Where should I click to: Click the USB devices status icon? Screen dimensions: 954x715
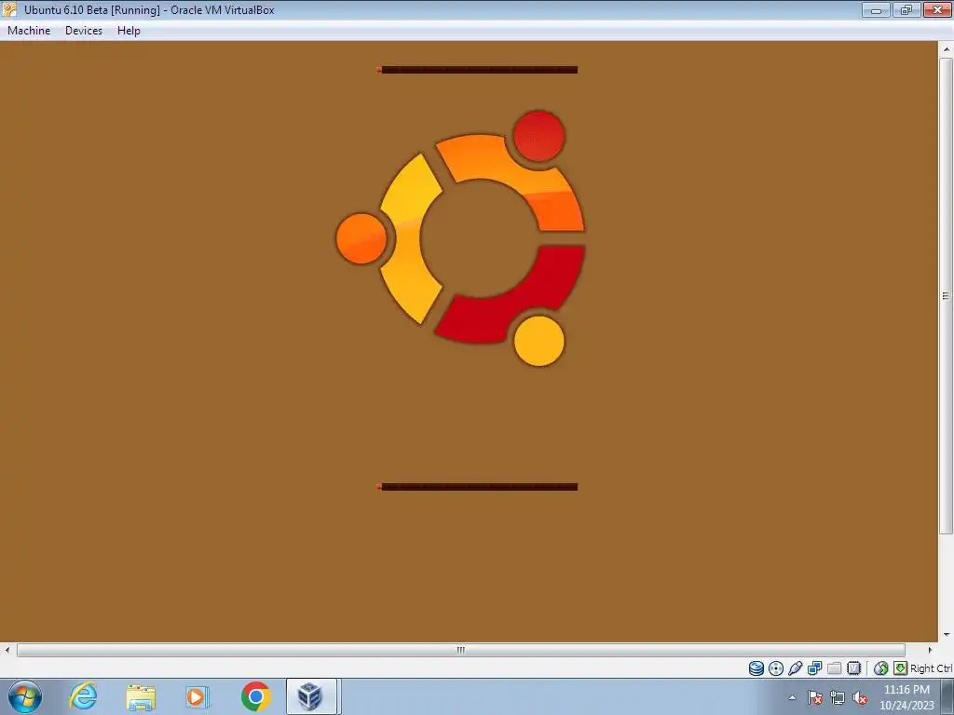796,668
